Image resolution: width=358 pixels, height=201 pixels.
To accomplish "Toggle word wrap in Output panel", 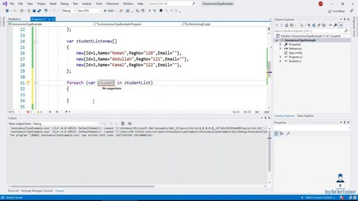I will [x=129, y=123].
